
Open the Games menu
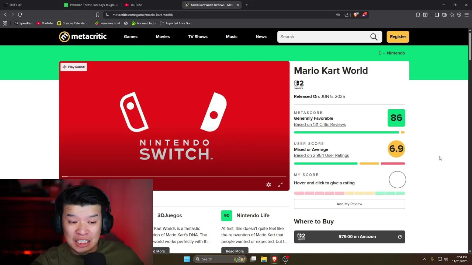(x=131, y=37)
